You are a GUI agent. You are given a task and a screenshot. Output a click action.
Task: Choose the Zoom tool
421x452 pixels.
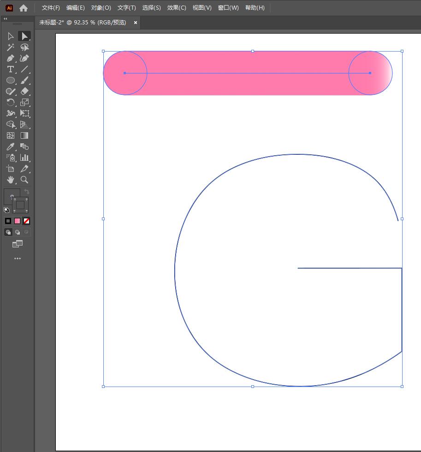[x=24, y=180]
